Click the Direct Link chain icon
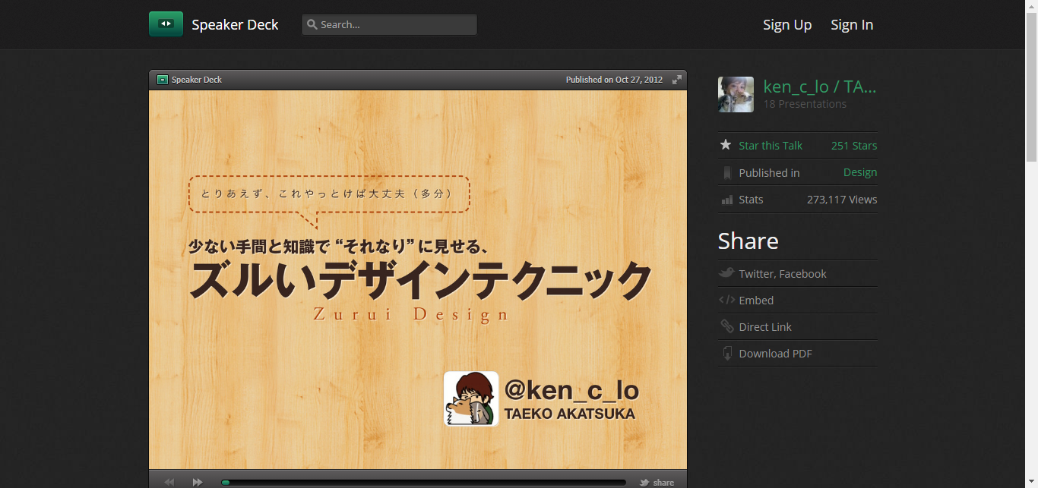Image resolution: width=1038 pixels, height=488 pixels. click(726, 326)
